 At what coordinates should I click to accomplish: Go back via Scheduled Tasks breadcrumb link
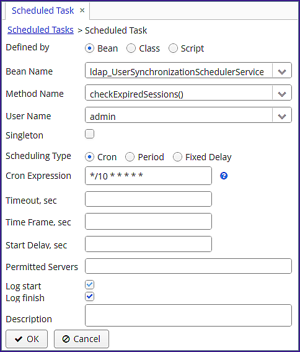(x=40, y=30)
